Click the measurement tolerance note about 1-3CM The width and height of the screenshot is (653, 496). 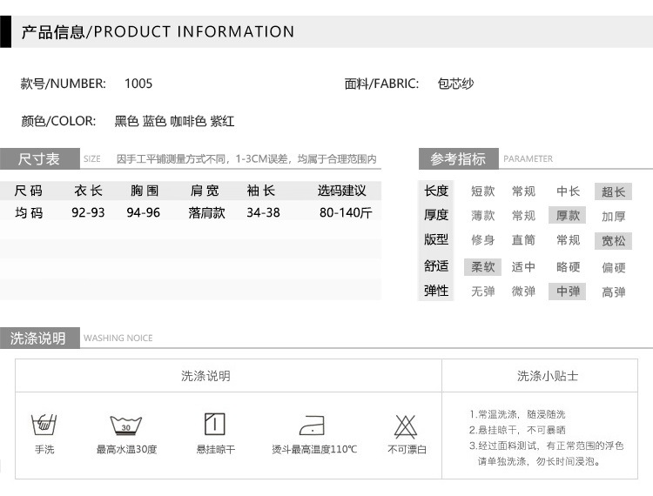pyautogui.click(x=246, y=159)
